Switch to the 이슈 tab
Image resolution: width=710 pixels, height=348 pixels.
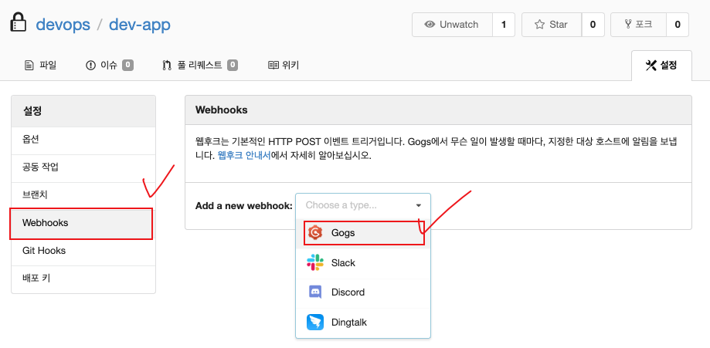tap(109, 65)
